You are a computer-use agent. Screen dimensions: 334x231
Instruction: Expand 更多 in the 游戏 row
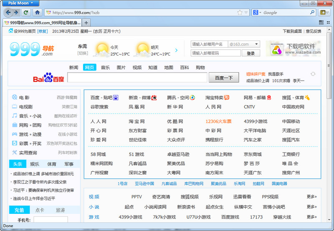click(x=311, y=217)
